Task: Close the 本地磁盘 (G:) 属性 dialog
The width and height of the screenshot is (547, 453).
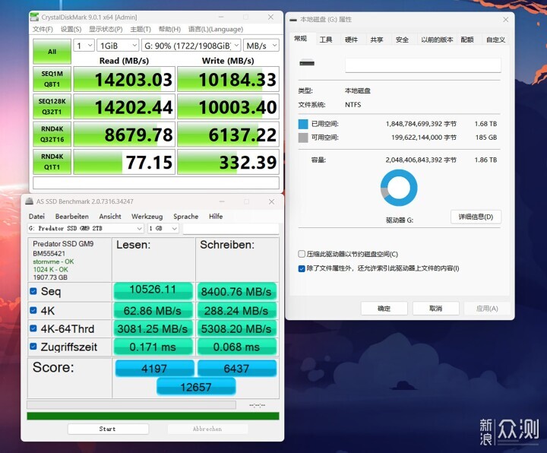Action: (505, 20)
